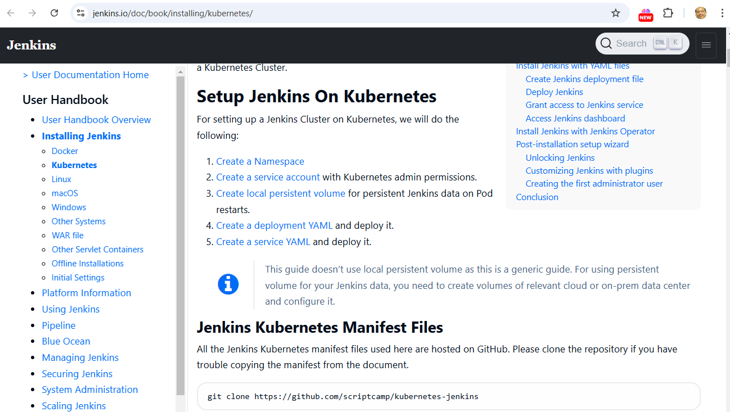Select Installing Jenkins in sidebar
The width and height of the screenshot is (730, 412).
[81, 136]
